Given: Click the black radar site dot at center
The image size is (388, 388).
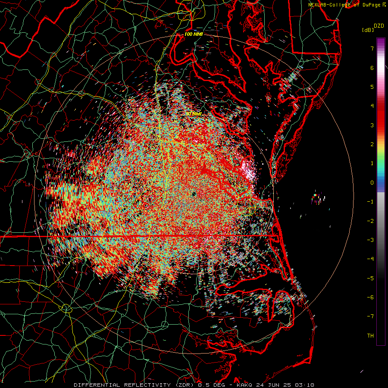Looking at the screenshot, I should point(194,194).
